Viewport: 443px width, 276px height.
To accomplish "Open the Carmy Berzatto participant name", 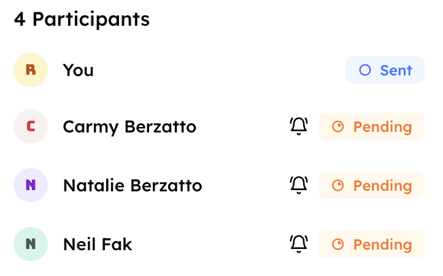I will [x=129, y=127].
